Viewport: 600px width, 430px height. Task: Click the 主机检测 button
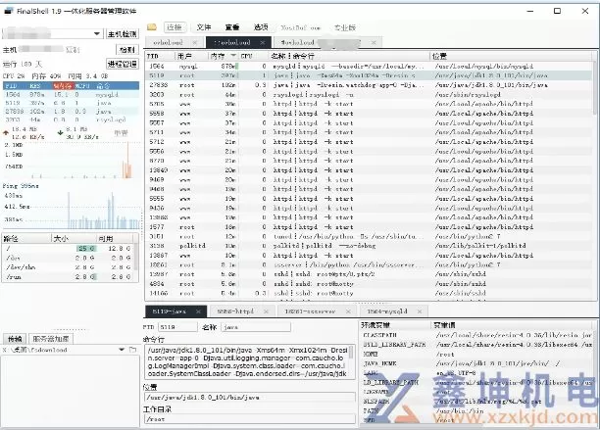pyautogui.click(x=123, y=34)
